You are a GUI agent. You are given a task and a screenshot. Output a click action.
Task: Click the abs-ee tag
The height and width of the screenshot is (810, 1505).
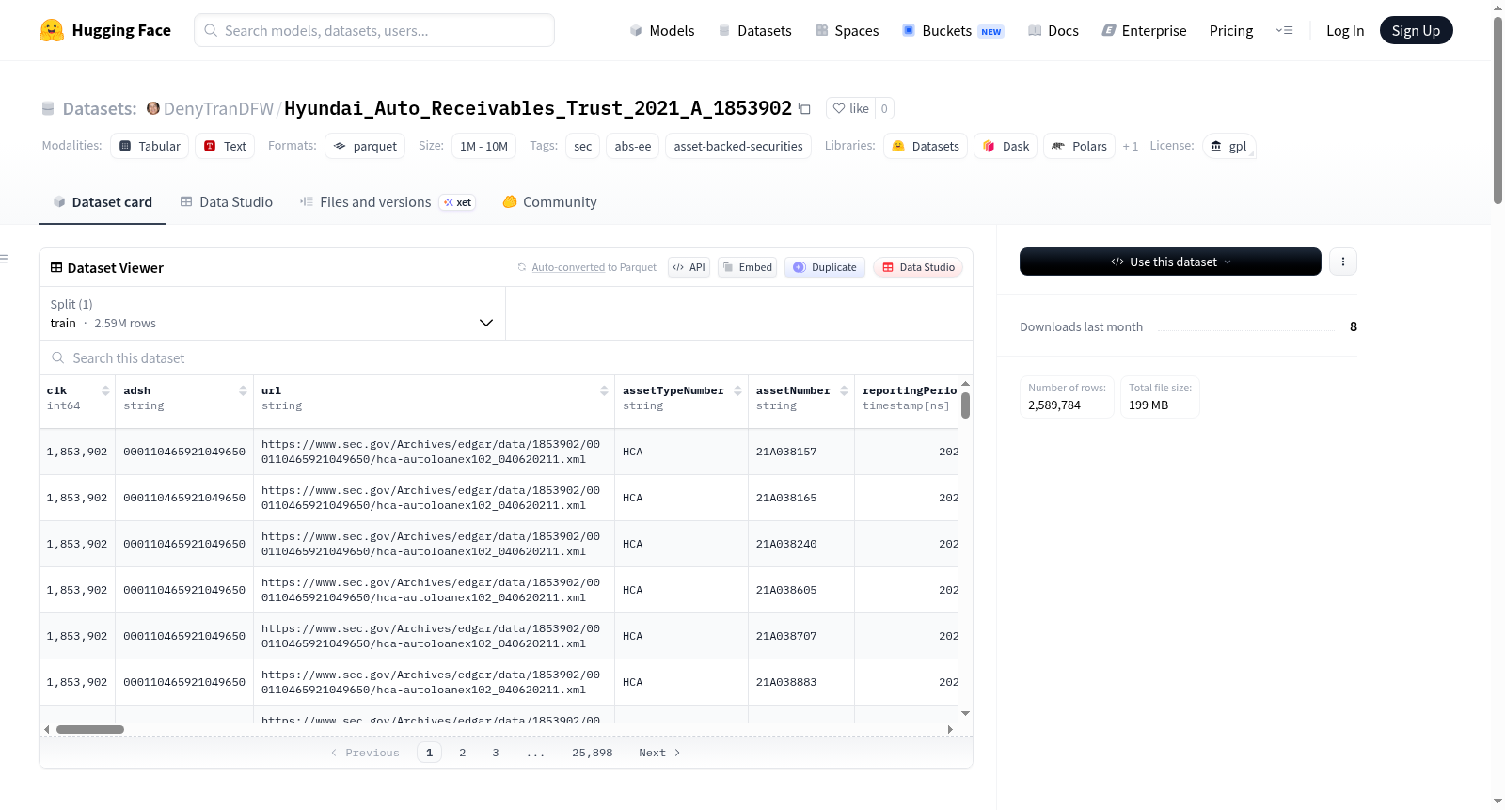point(632,146)
